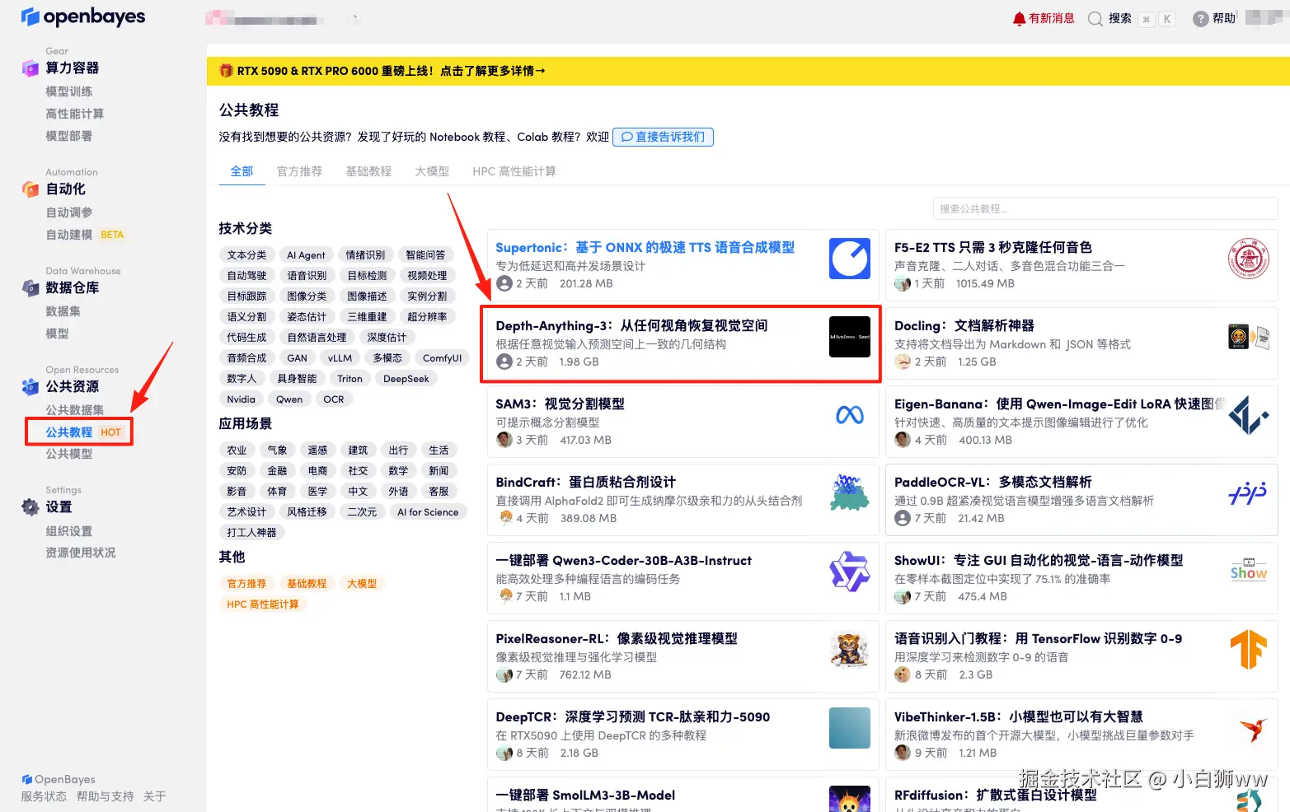
Task: Filter by the 遥感 scenario tag
Action: [x=317, y=450]
